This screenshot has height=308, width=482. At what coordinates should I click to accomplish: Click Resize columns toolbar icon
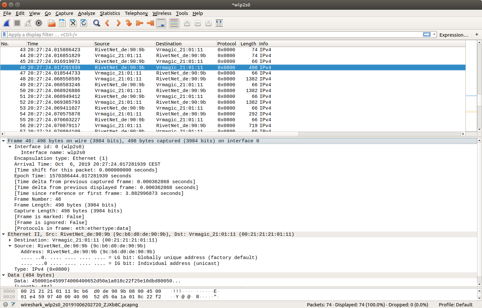[219, 23]
